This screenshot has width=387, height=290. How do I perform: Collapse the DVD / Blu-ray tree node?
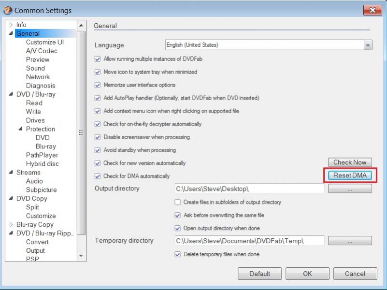tap(11, 94)
